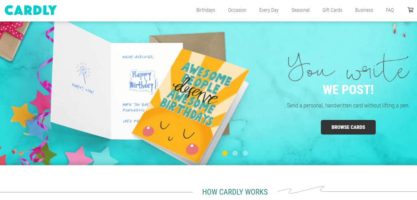
Task: Open the shopping cart icon
Action: coord(410,10)
